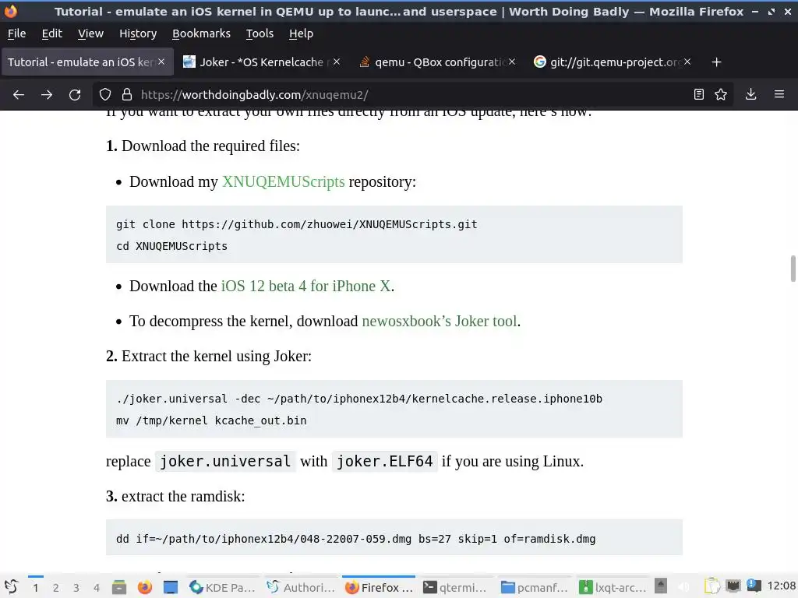
Task: Open Firefox hamburger application menu
Action: (779, 94)
